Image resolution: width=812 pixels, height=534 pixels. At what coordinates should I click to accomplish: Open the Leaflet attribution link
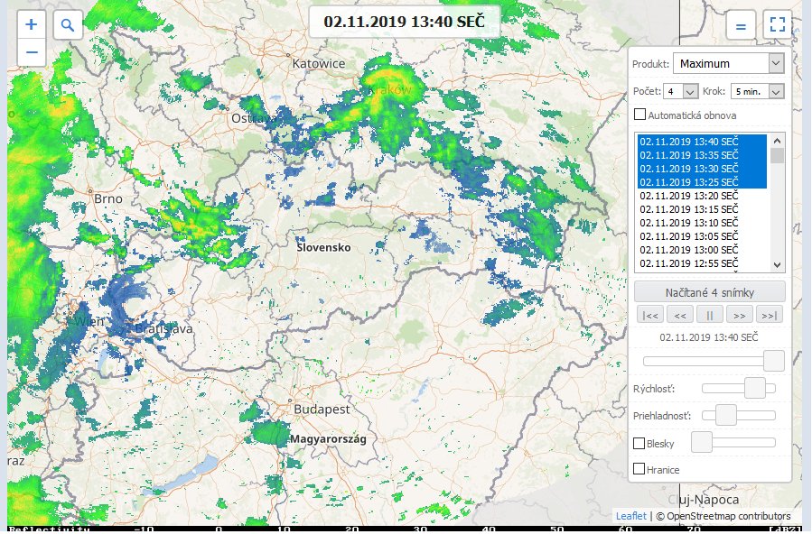(630, 516)
